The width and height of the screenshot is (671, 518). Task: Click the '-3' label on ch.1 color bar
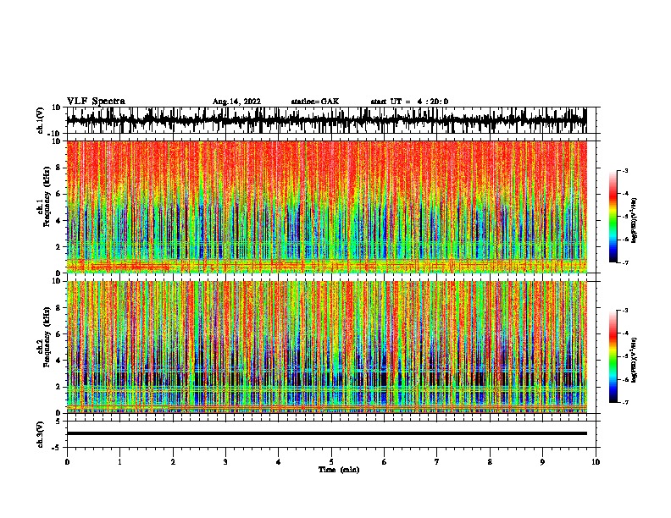click(x=624, y=170)
